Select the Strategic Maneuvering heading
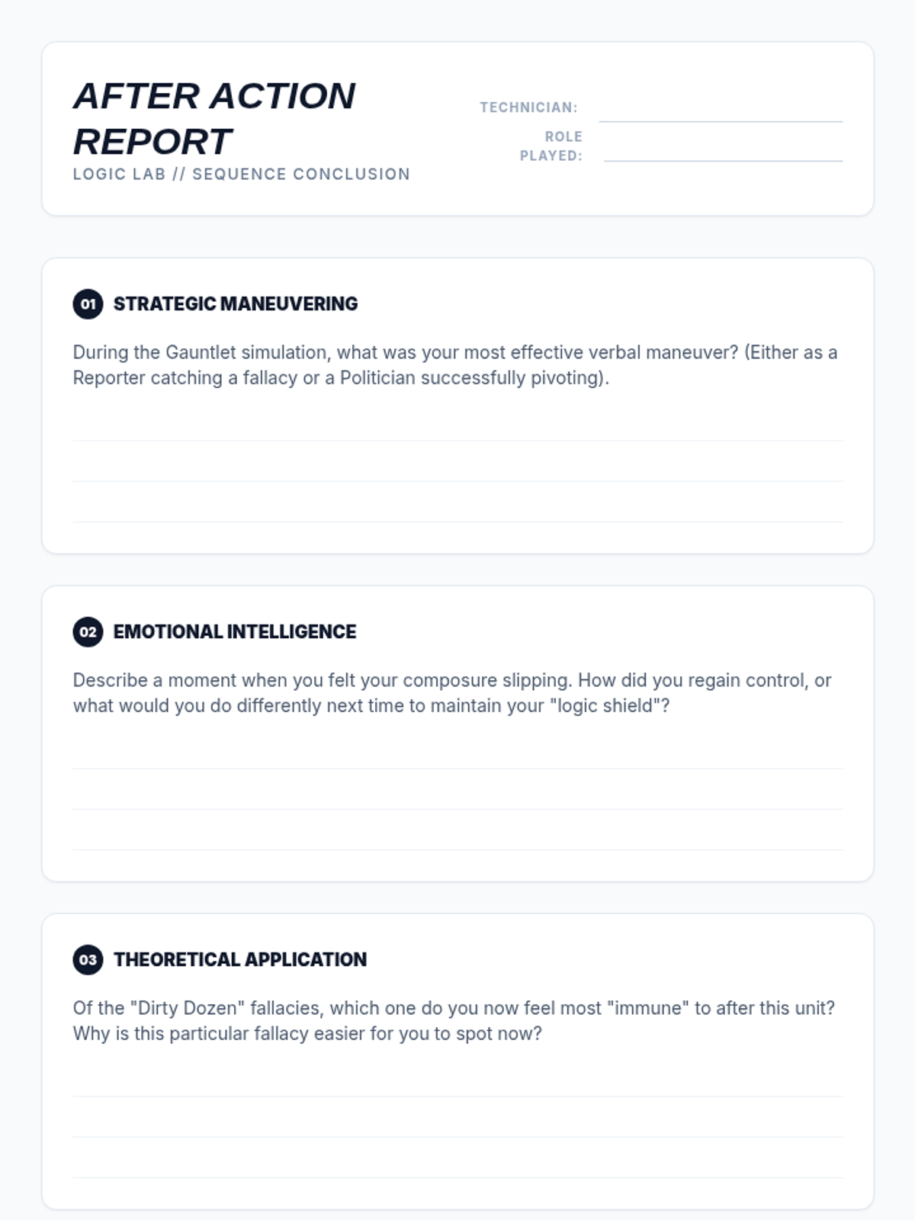 (235, 304)
